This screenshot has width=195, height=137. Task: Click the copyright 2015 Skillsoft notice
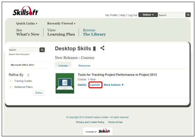pos(98,117)
